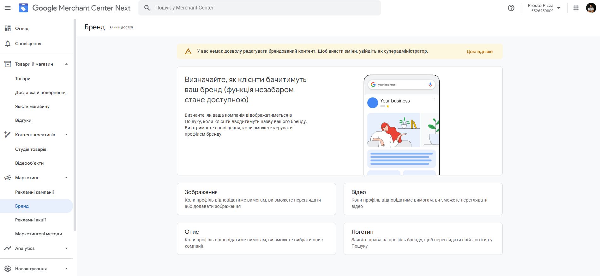Open the Опис card
The height and width of the screenshot is (276, 600).
pyautogui.click(x=256, y=239)
